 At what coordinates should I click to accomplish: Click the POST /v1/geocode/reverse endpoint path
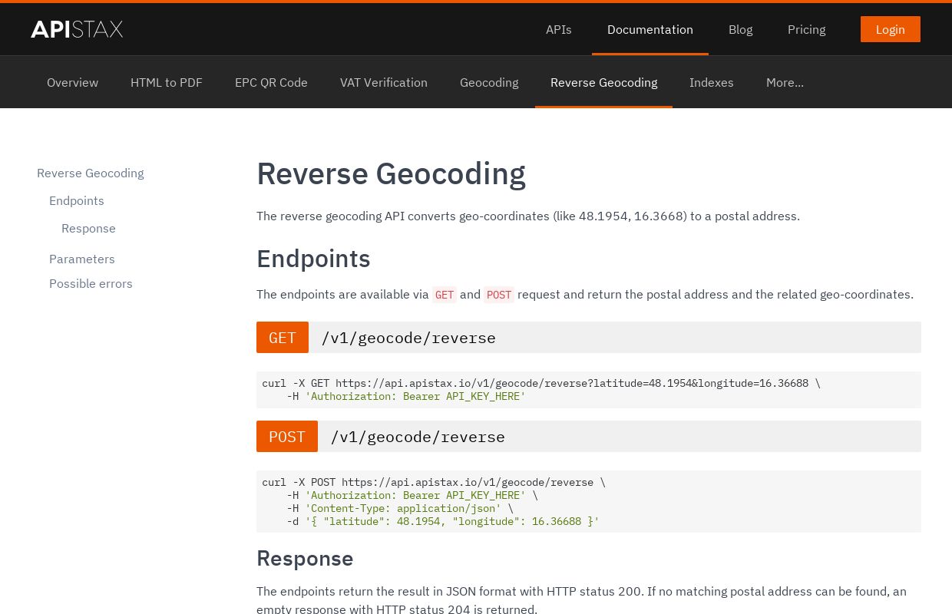tap(418, 437)
